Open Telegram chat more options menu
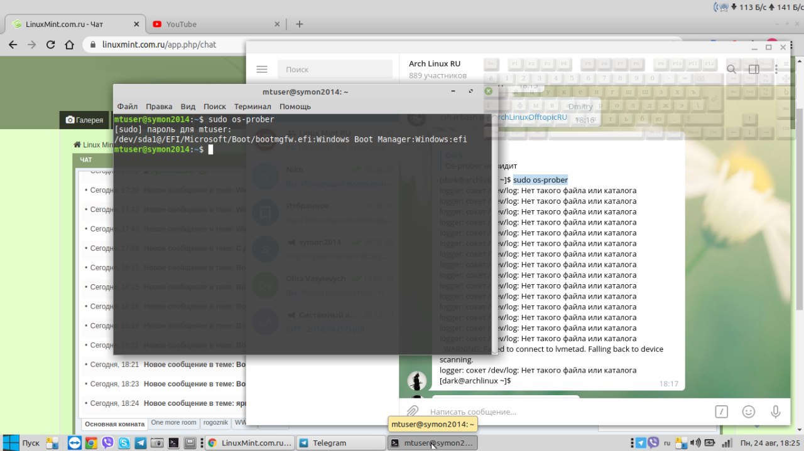The image size is (804, 451). click(x=776, y=70)
